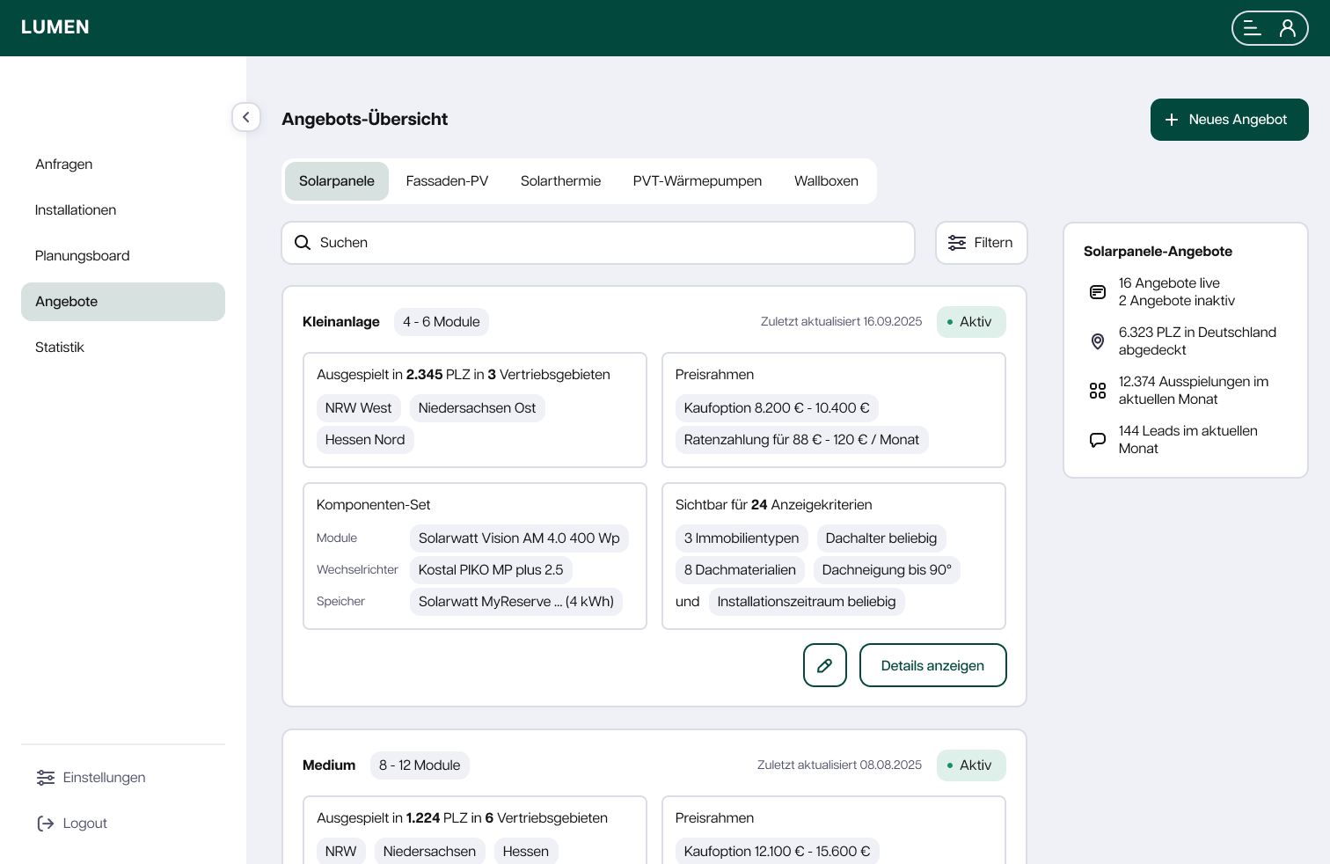Click the Ratenzahlung für 88 € - 120 € chip
Viewport: 1330px width, 864px height.
click(801, 440)
